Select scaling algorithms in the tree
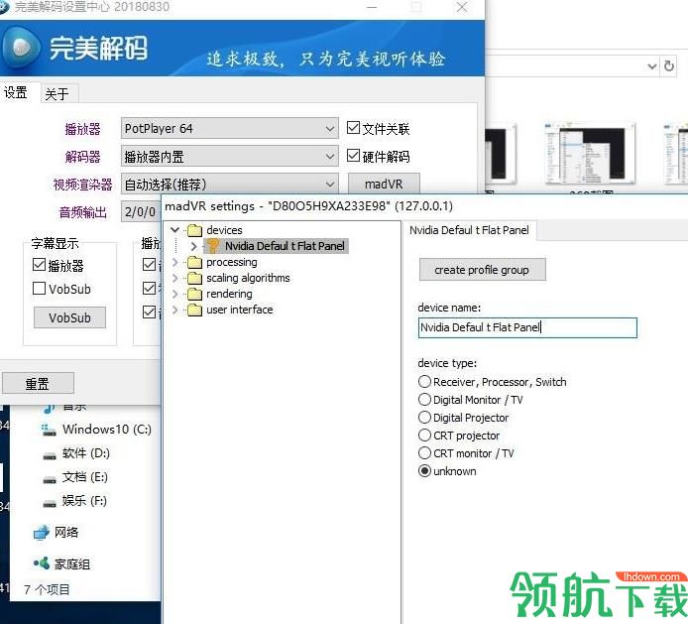Screen dimensions: 688x624 [x=249, y=278]
